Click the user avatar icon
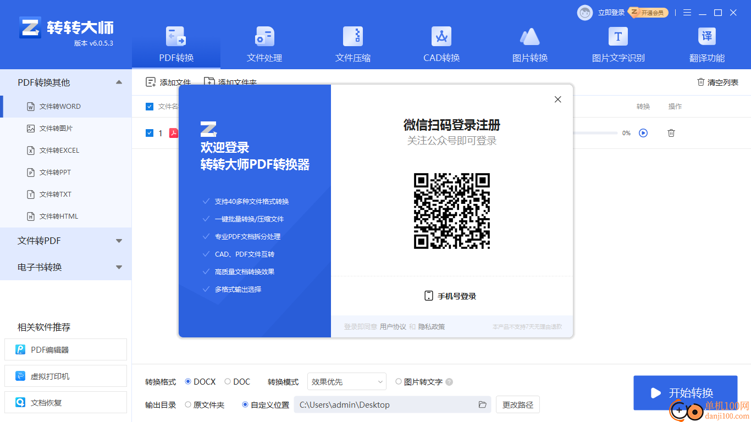The image size is (751, 422). pos(585,13)
